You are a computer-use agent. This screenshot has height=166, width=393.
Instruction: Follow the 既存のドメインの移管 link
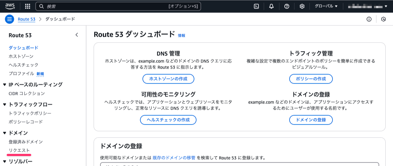pyautogui.click(x=174, y=158)
